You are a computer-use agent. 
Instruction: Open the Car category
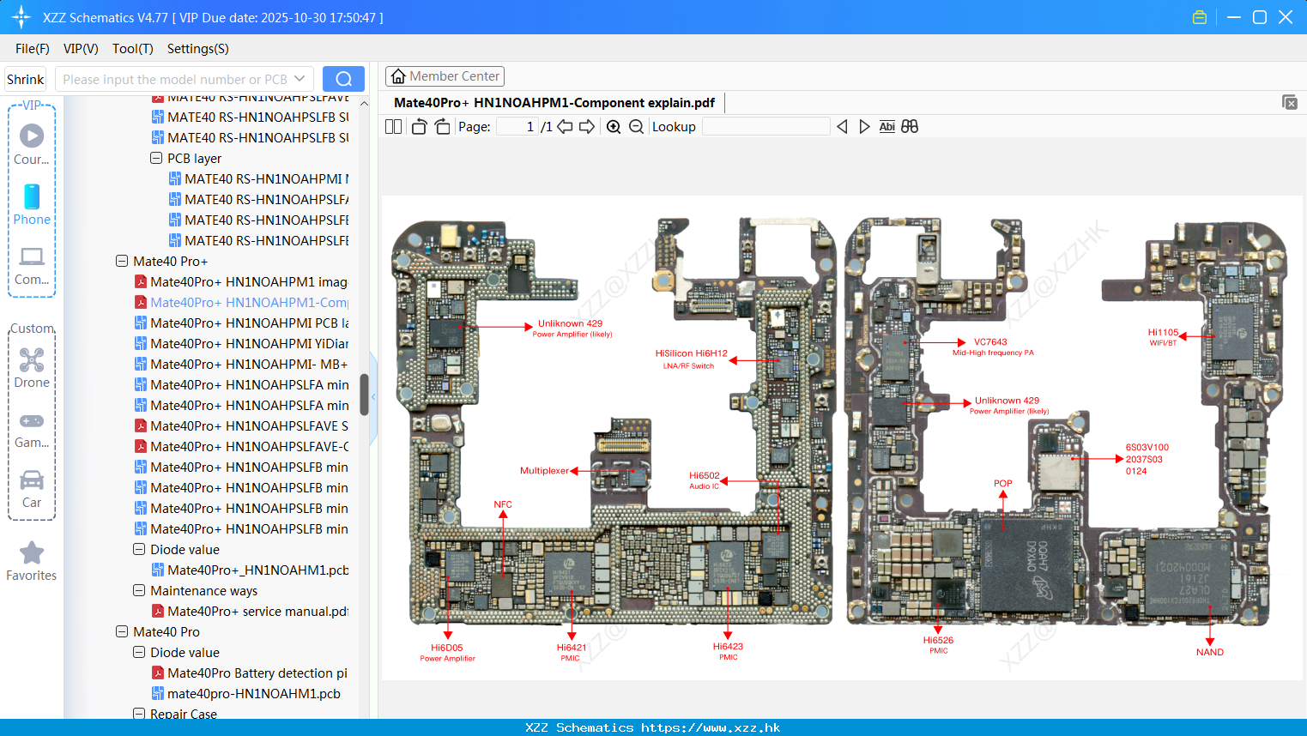tap(32, 489)
